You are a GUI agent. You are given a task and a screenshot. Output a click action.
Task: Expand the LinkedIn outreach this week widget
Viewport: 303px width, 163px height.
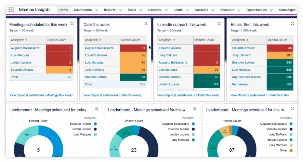(219, 24)
